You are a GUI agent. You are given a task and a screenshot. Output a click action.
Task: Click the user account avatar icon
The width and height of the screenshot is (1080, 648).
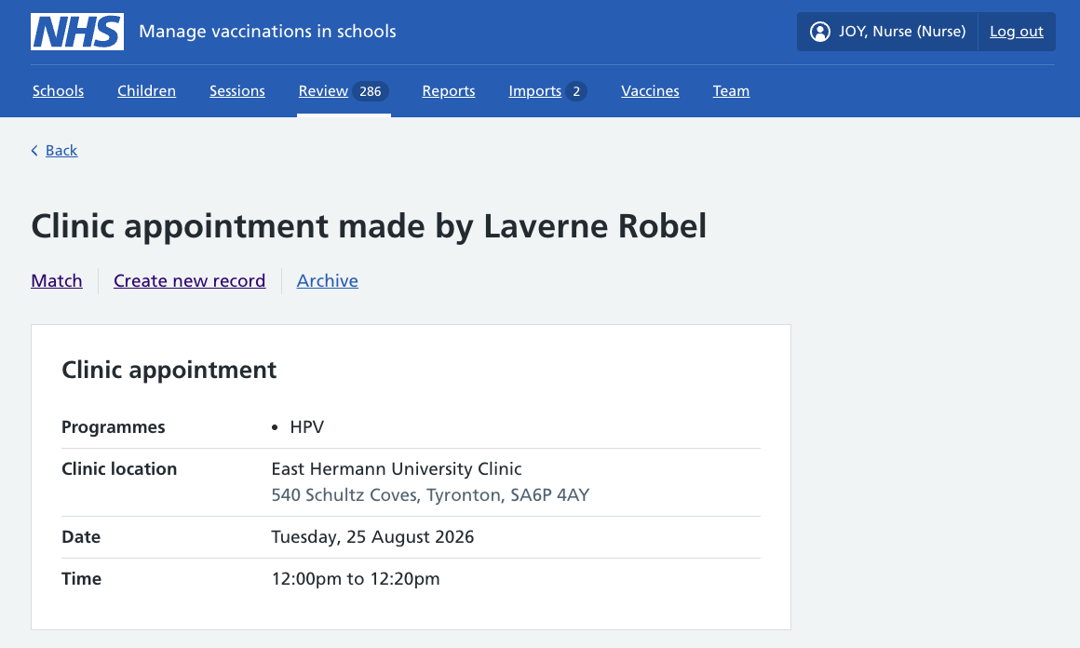(x=819, y=32)
